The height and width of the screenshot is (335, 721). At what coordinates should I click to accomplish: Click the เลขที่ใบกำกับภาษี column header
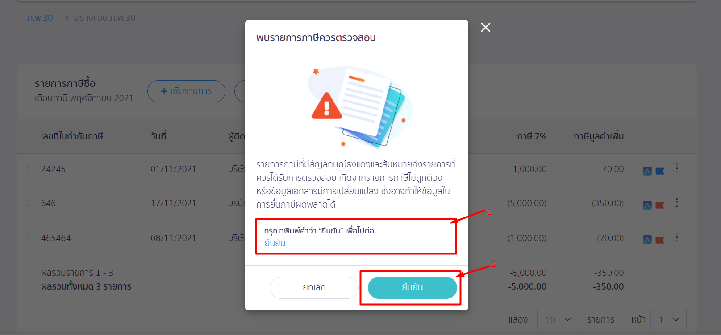pyautogui.click(x=72, y=136)
